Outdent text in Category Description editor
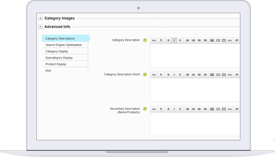The image size is (275, 157). 199,41
